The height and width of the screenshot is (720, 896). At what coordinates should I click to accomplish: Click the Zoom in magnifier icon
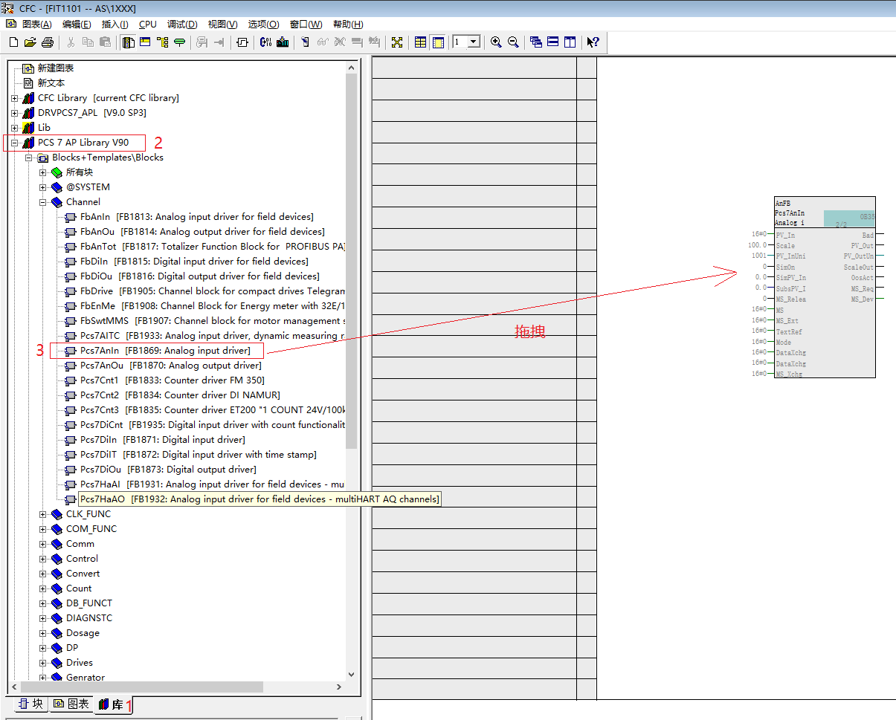(x=496, y=42)
